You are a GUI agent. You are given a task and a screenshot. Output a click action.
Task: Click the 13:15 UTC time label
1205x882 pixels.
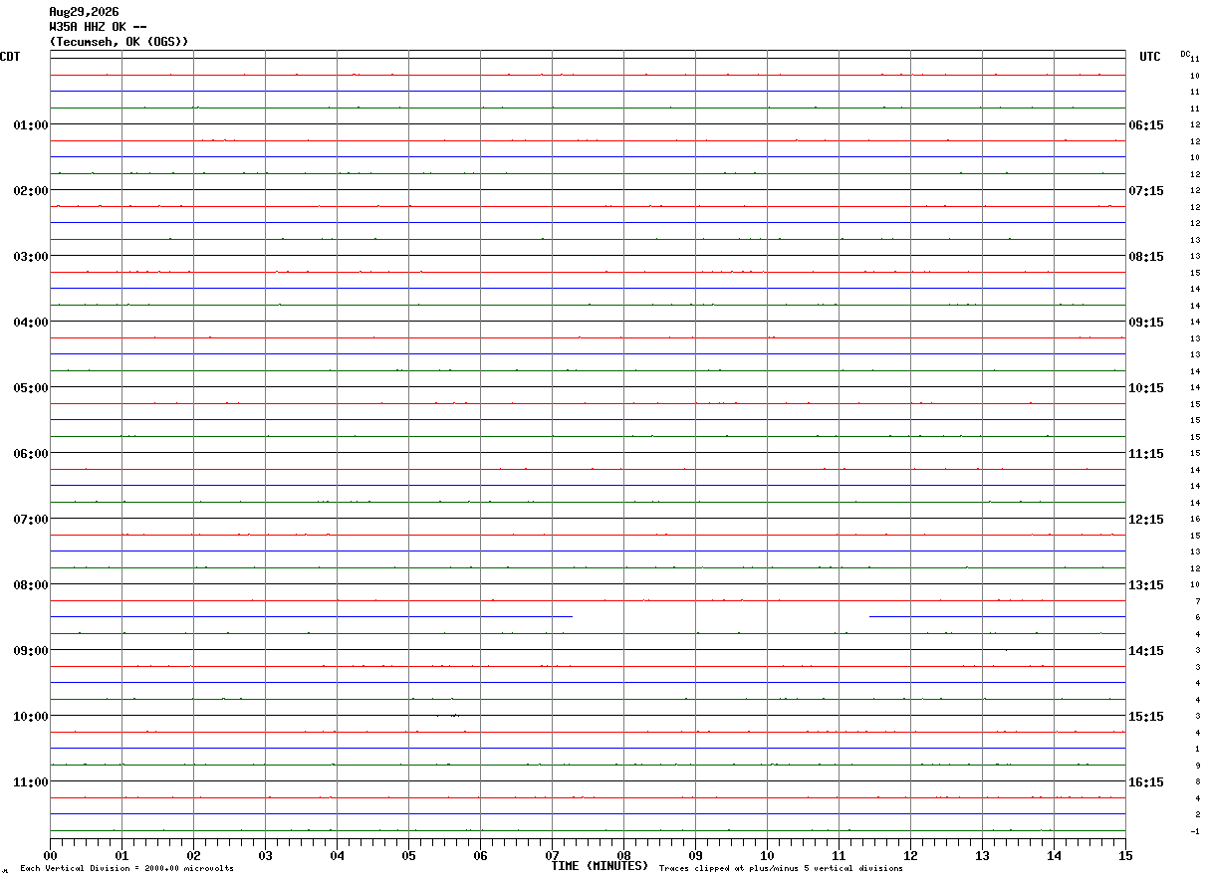1145,584
